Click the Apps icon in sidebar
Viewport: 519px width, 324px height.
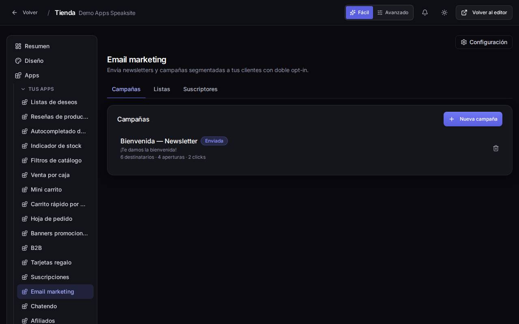pyautogui.click(x=18, y=75)
